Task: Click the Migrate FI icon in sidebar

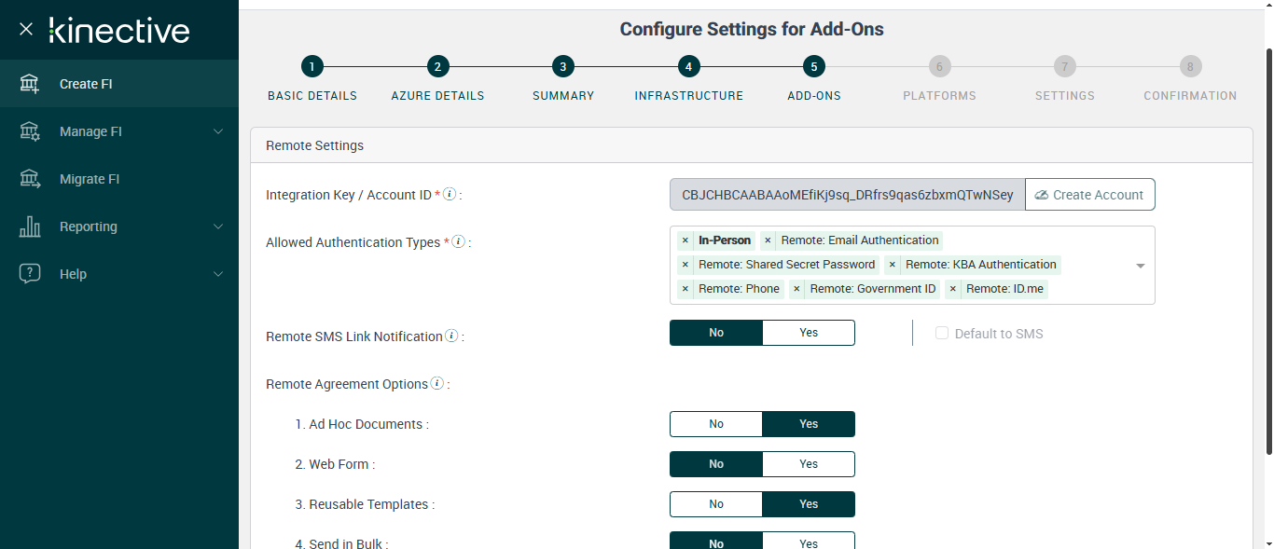Action: pos(30,179)
